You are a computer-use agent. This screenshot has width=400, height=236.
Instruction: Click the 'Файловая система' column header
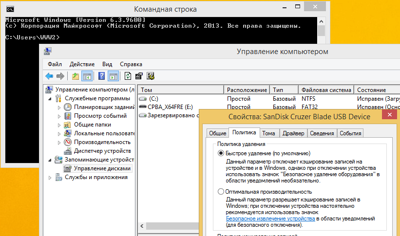[326, 90]
